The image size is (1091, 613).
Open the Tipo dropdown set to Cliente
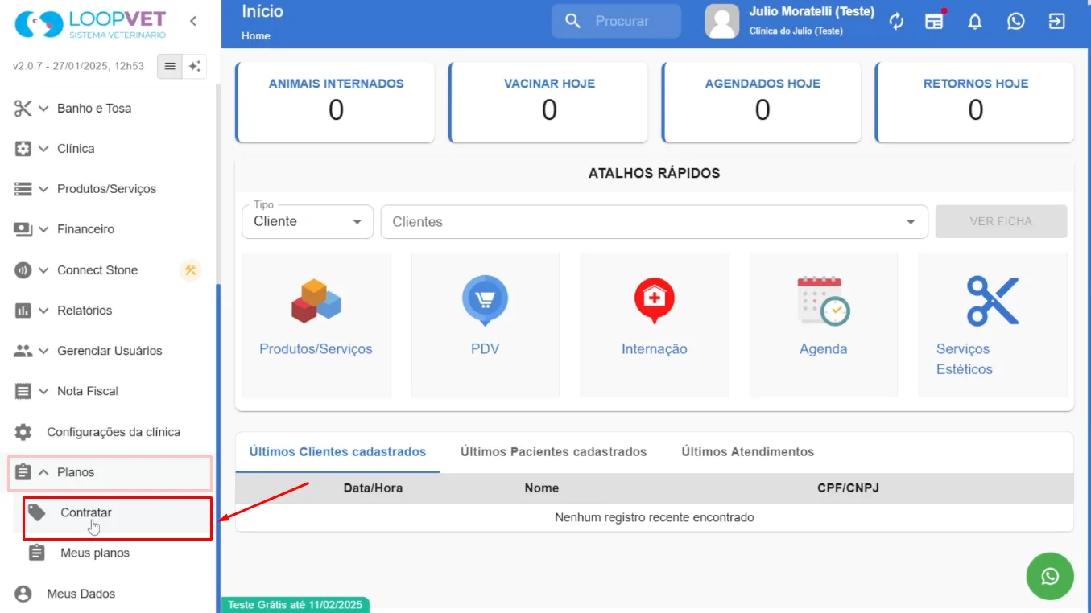click(x=308, y=221)
